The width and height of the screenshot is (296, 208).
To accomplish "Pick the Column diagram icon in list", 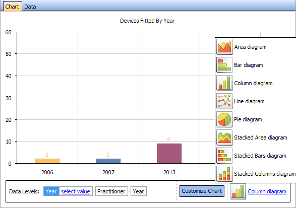I will [x=224, y=83].
